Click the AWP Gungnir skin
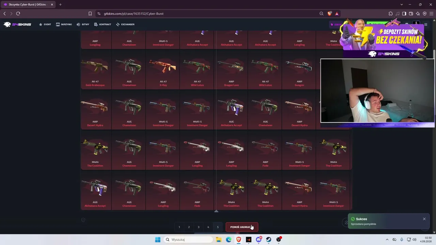The image size is (436, 245). [x=299, y=70]
